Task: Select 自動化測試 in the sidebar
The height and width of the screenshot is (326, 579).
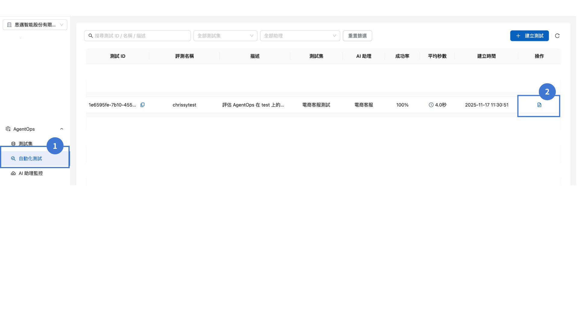Action: [30, 158]
